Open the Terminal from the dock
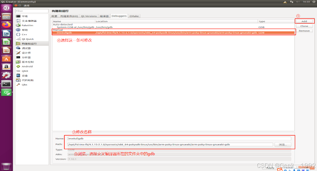This screenshot has height=171, width=317. coord(6,84)
